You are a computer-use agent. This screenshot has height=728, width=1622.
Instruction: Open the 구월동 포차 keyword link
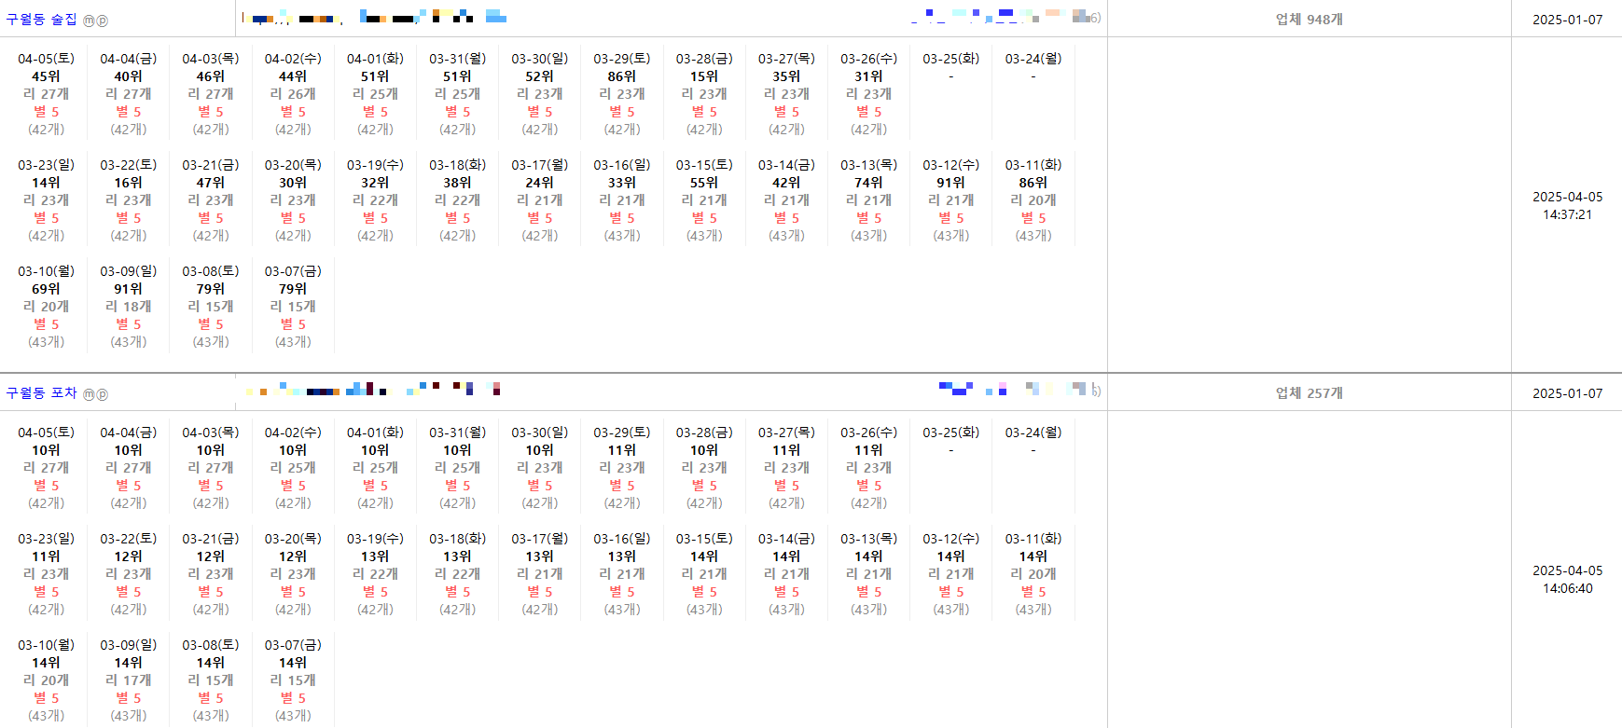(42, 393)
